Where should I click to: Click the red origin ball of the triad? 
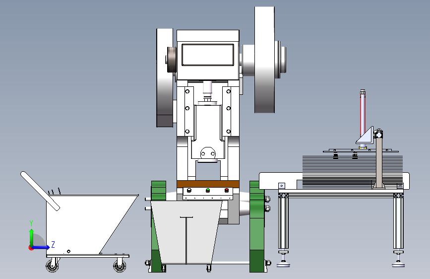(31, 248)
